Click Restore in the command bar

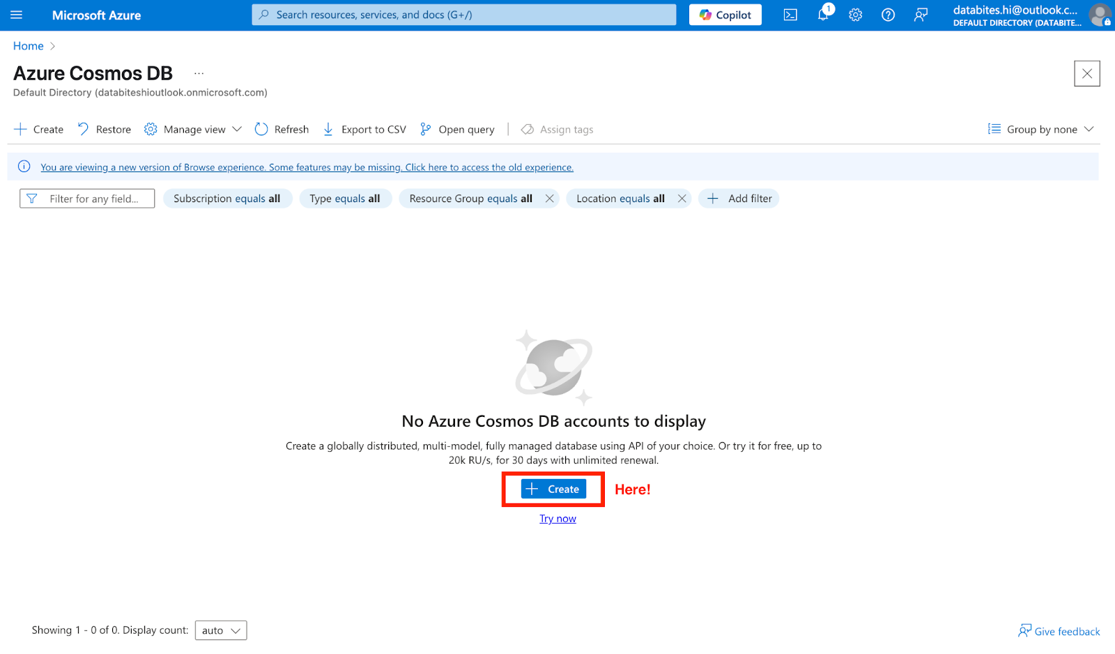(105, 129)
